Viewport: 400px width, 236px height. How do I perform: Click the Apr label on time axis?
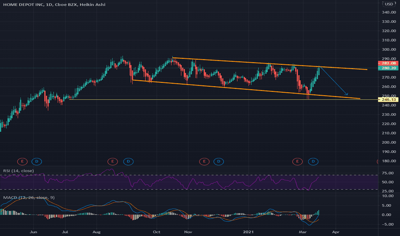pyautogui.click(x=336, y=232)
